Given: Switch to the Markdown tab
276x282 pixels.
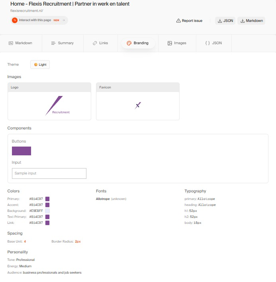Looking at the screenshot, I should coord(20,43).
